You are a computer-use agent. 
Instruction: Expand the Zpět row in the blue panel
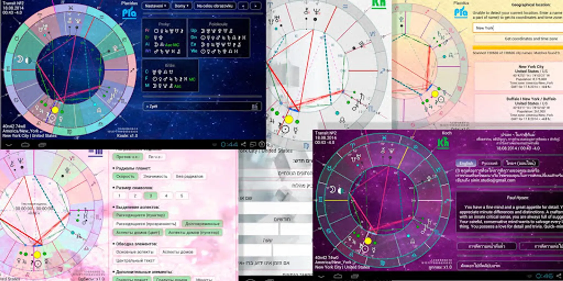202,106
